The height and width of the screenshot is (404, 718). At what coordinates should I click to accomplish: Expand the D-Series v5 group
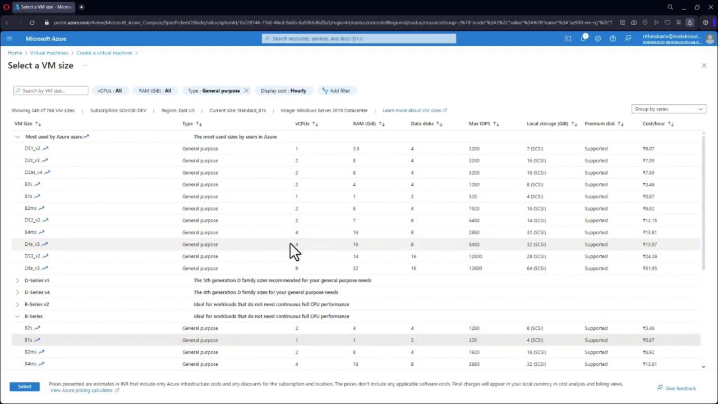17,281
